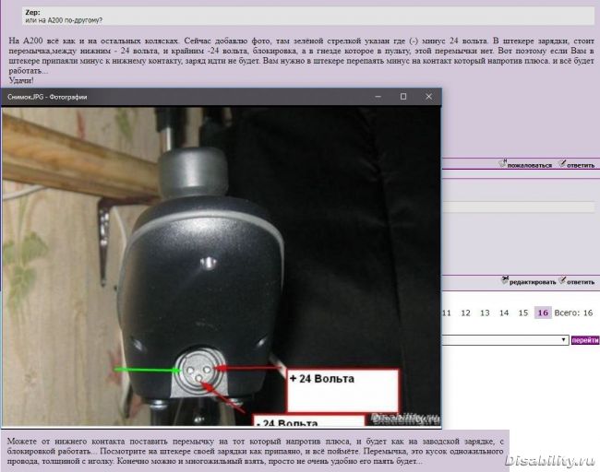Image resolution: width=600 pixels, height=472 pixels.
Task: Maximize the Снимок.JPG photo window
Action: [403, 97]
